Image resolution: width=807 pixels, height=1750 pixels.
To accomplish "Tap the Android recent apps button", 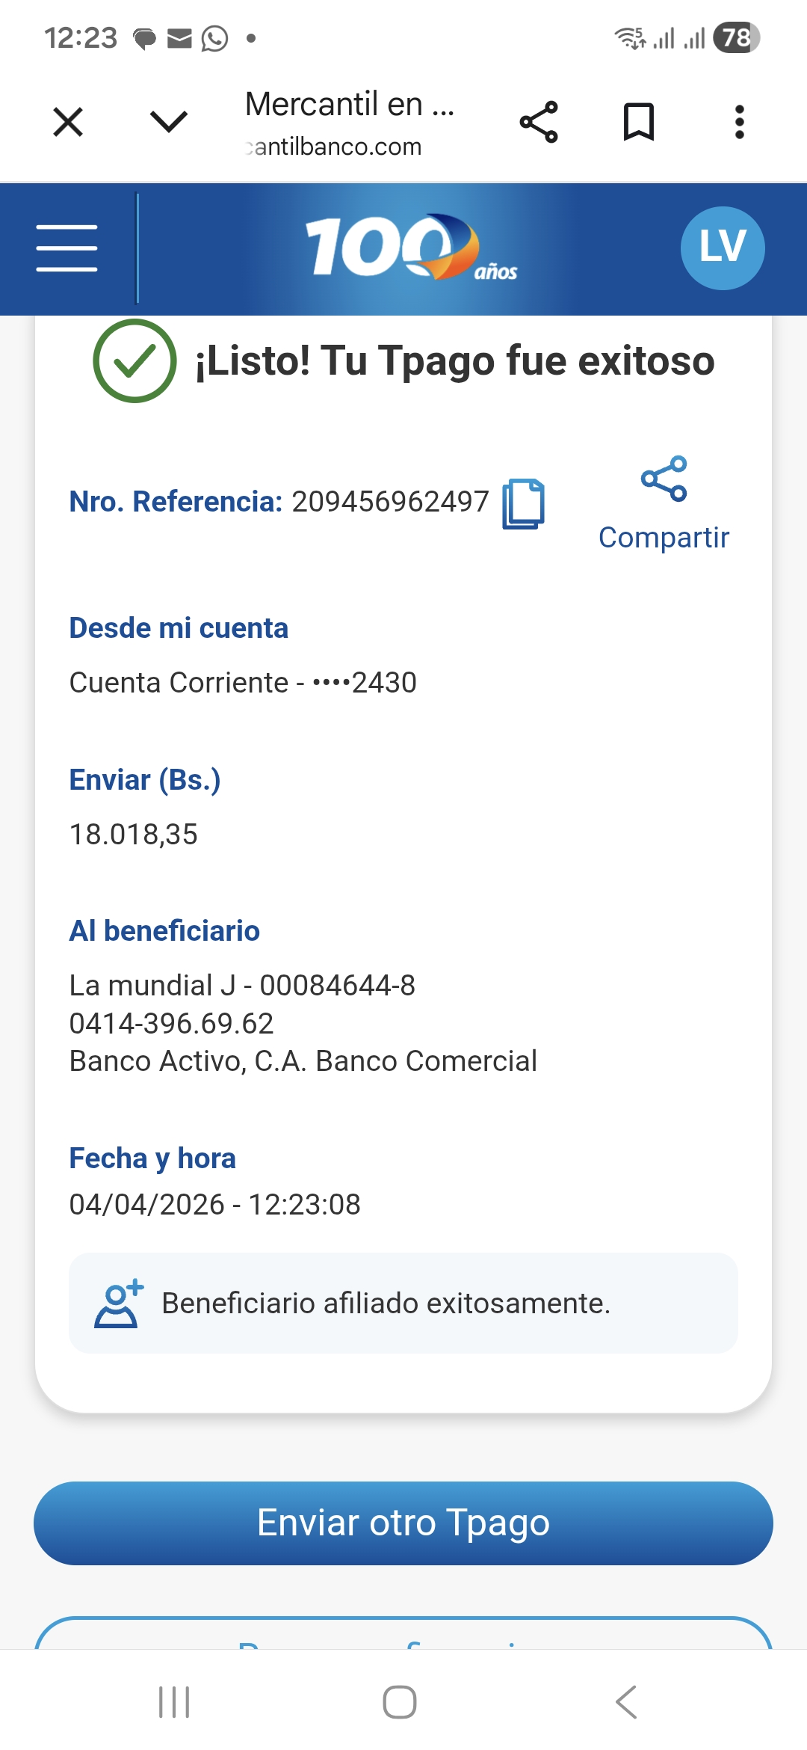I will [174, 1702].
